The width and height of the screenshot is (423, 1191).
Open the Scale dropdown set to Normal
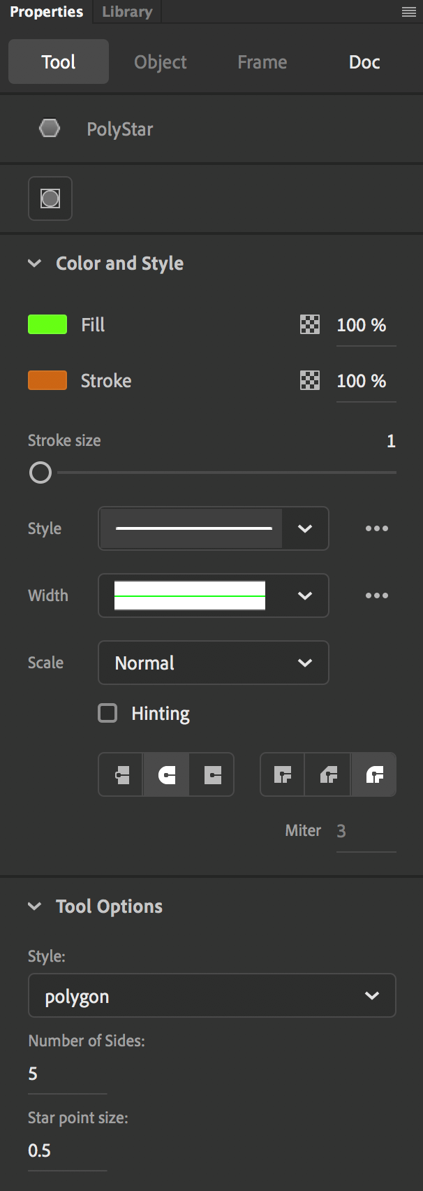(214, 663)
